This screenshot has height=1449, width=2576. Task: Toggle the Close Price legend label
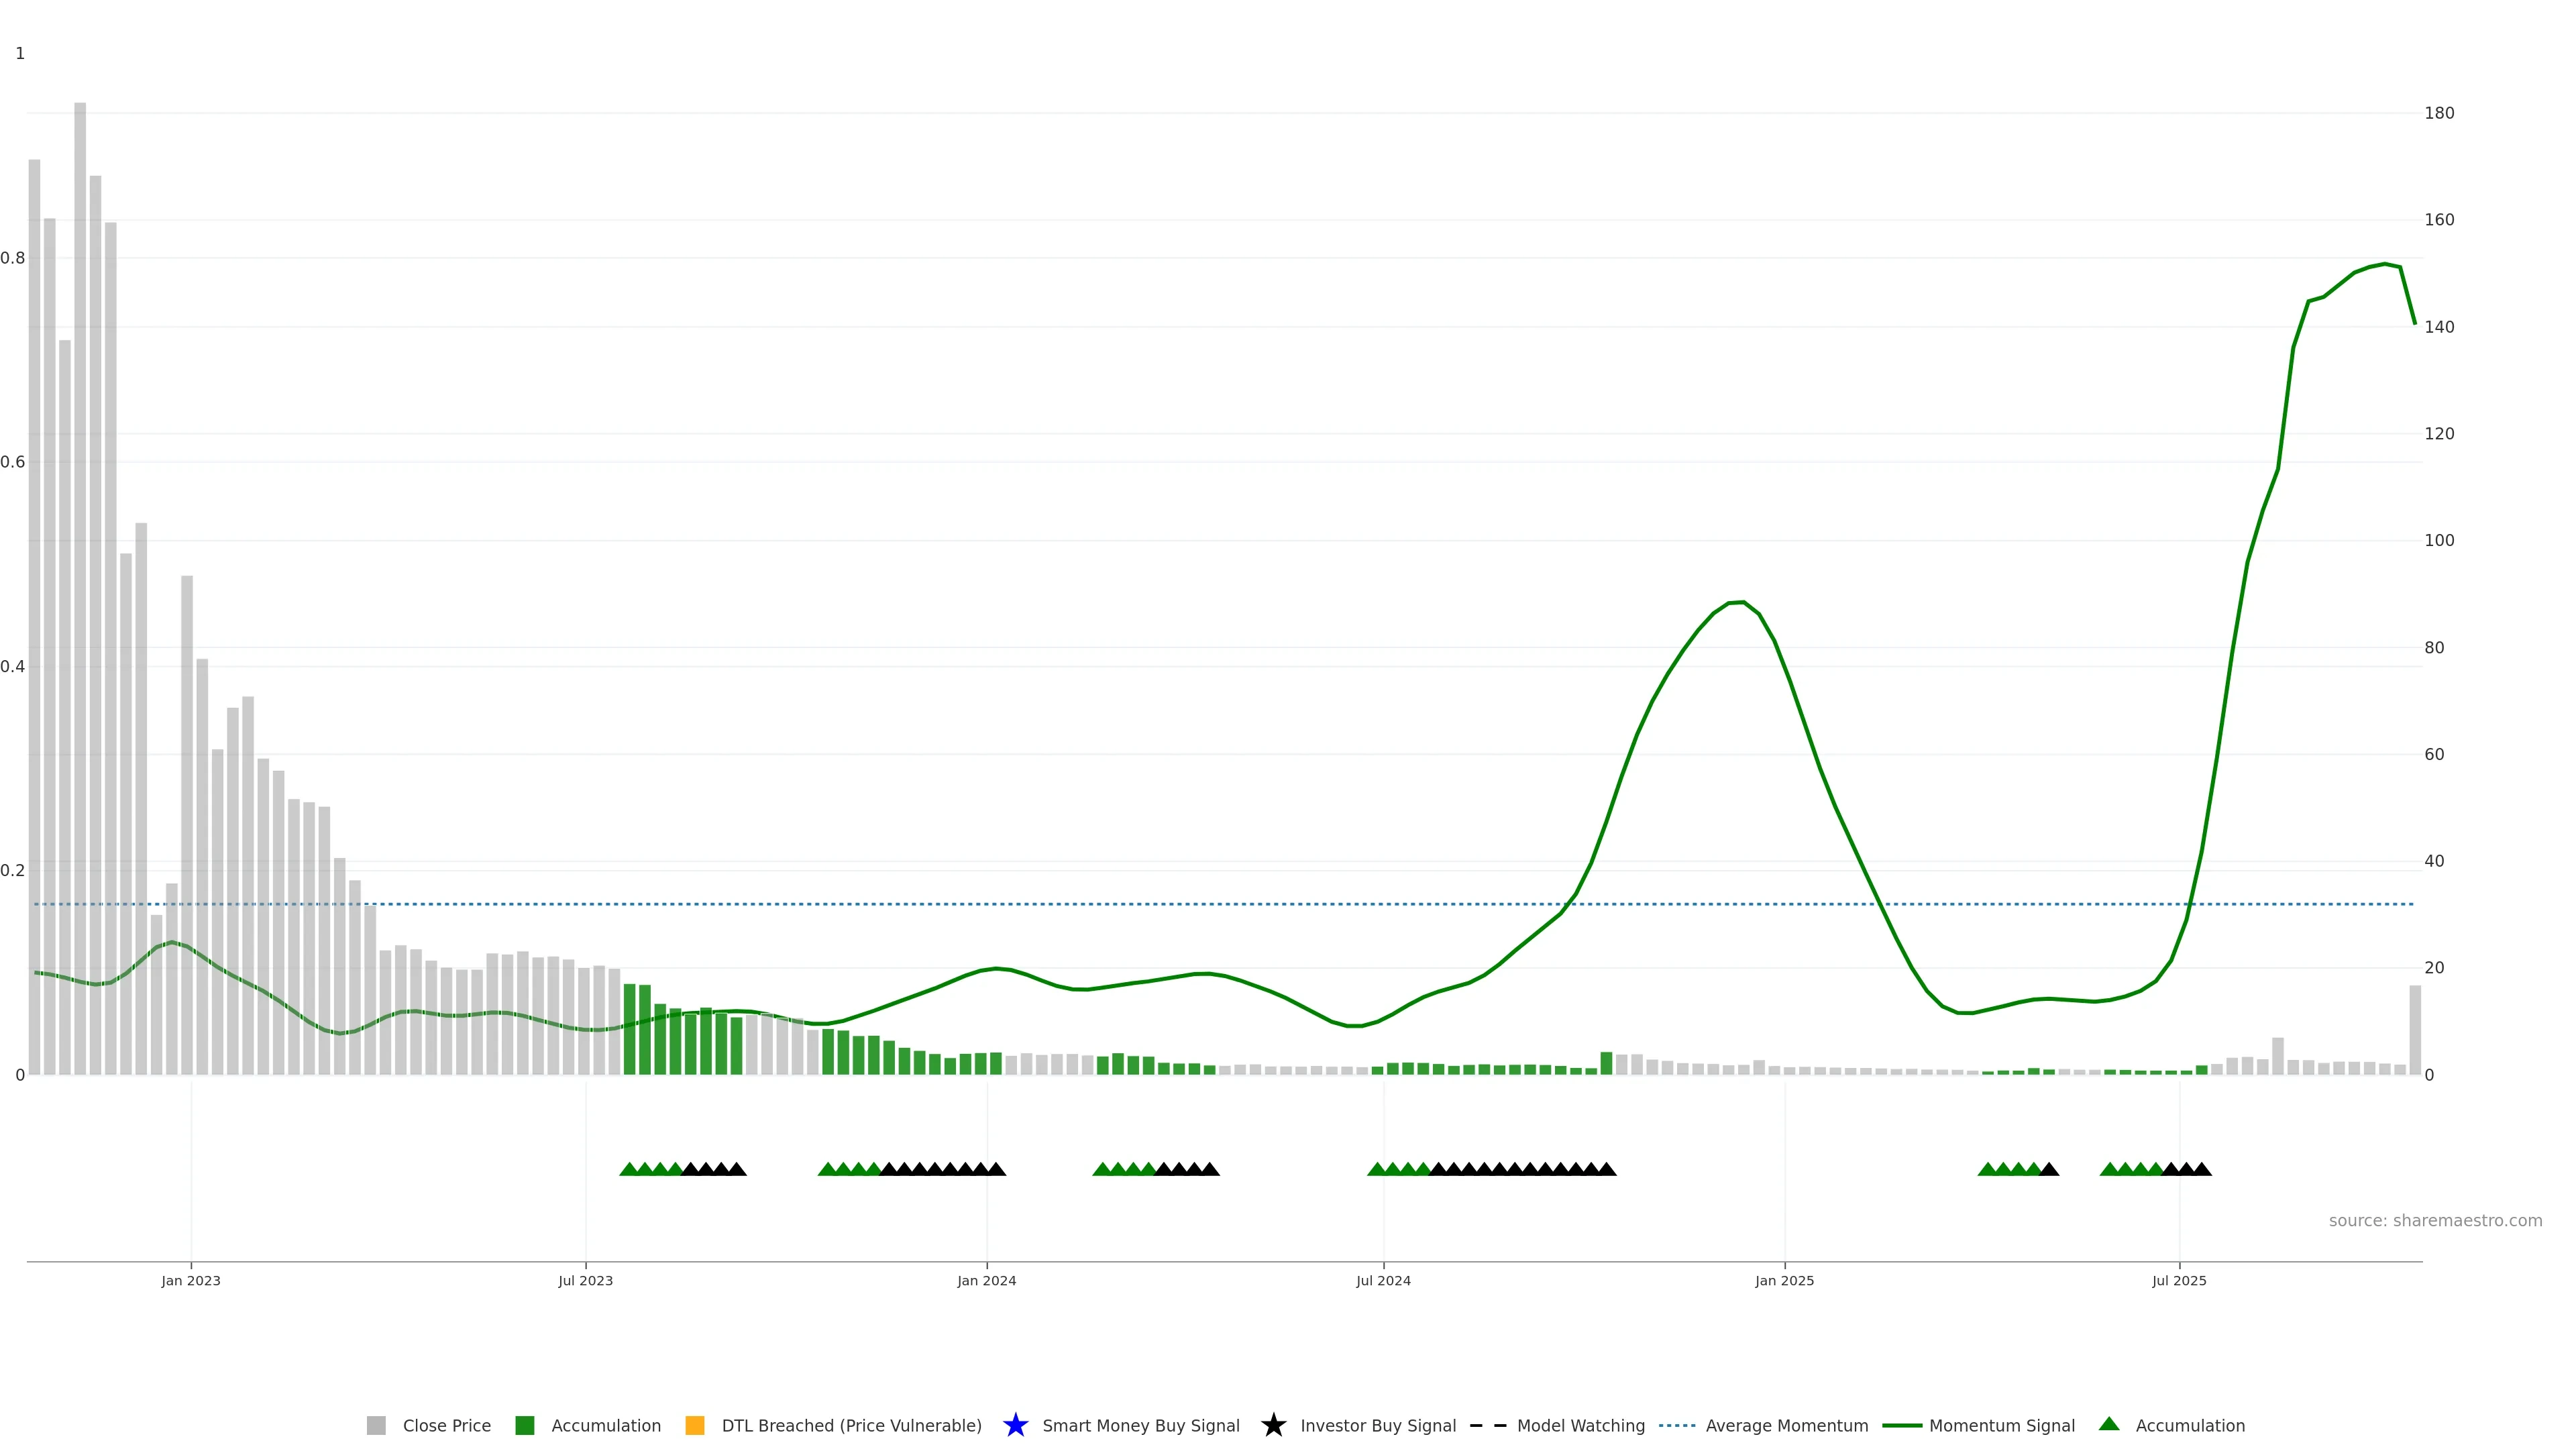click(446, 1425)
